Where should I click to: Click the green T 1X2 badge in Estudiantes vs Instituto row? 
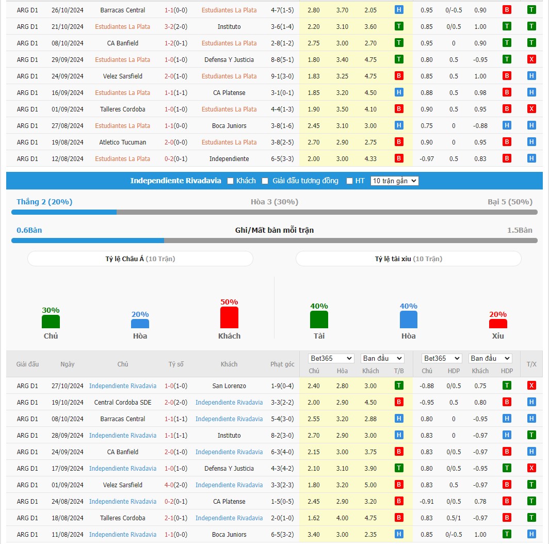tap(399, 26)
